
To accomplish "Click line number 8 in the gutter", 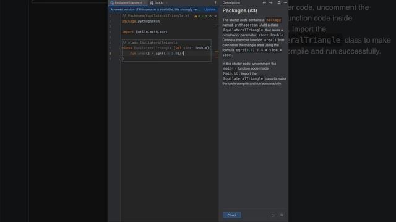I will click(110, 54).
